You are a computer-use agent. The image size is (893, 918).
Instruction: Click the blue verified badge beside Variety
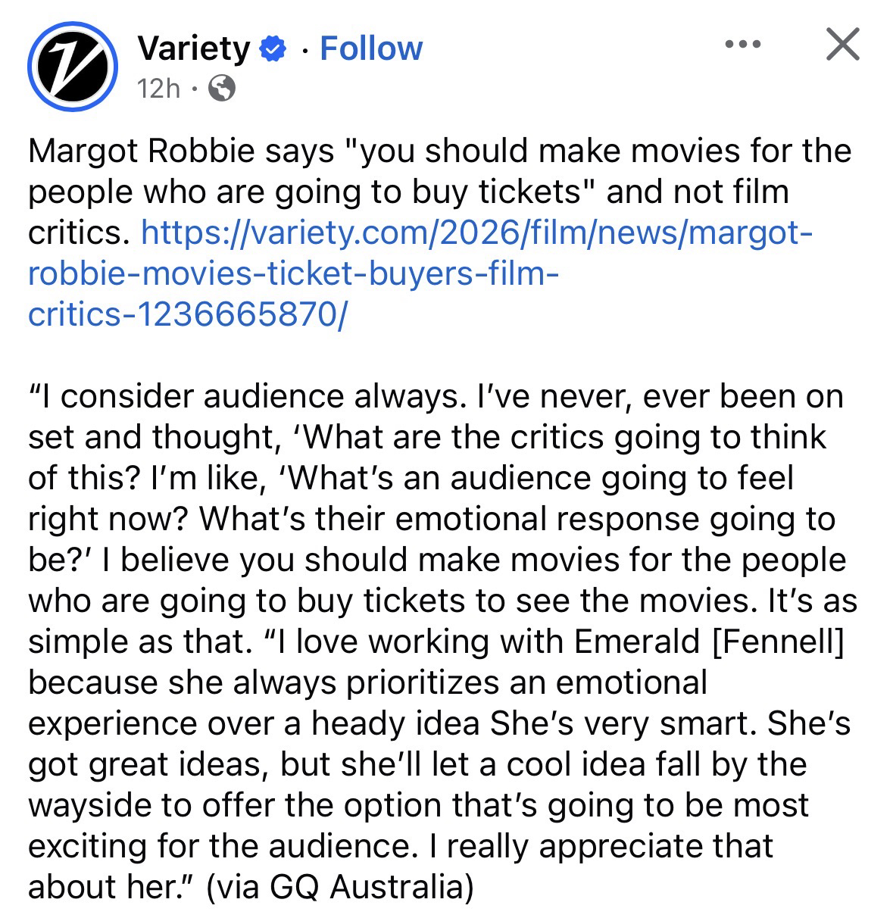click(x=273, y=49)
